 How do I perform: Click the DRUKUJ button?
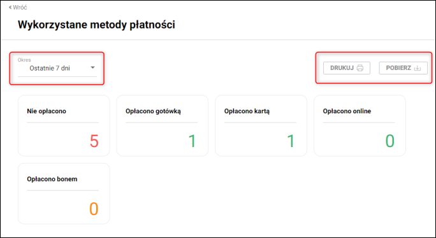click(347, 68)
